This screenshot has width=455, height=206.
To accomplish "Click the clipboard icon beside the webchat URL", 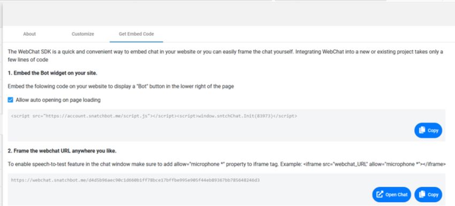I will [x=422, y=194].
